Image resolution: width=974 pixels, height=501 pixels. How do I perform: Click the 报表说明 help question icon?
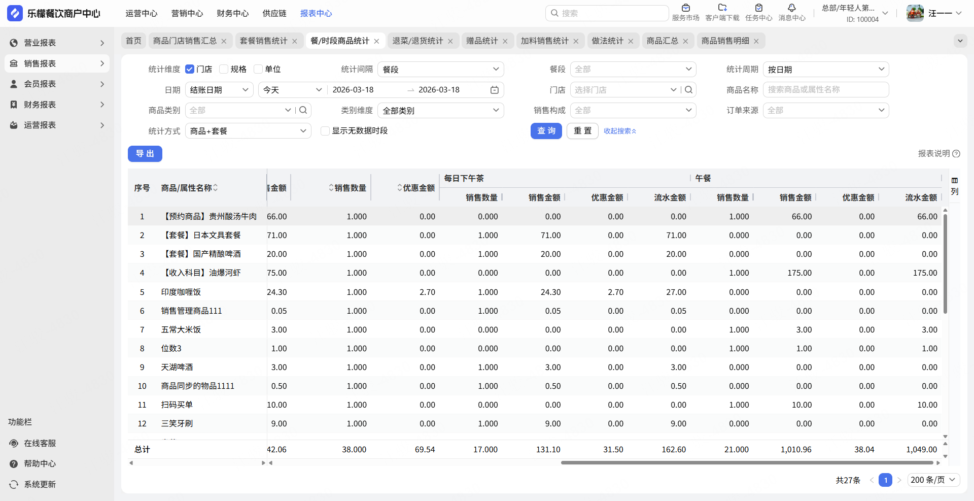pos(956,154)
